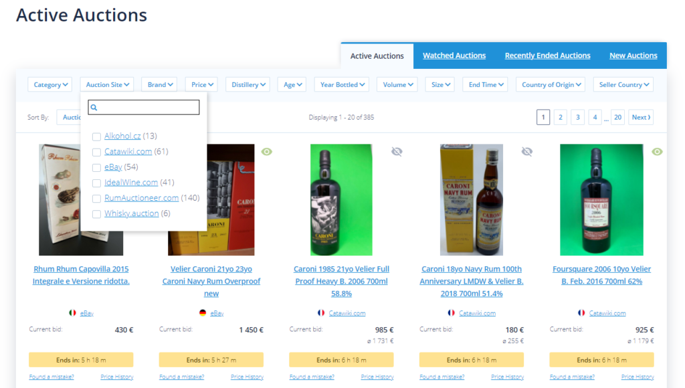Image resolution: width=685 pixels, height=388 pixels.
Task: Open Price History link for Foursquare 2006
Action: pos(638,377)
